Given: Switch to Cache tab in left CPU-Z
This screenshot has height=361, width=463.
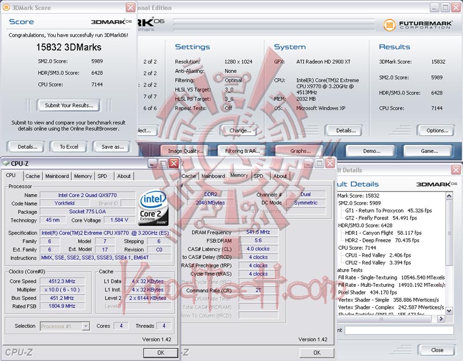Looking at the screenshot, I should click(32, 176).
